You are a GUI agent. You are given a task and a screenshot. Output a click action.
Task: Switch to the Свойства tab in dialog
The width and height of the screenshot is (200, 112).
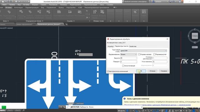pos(133,46)
